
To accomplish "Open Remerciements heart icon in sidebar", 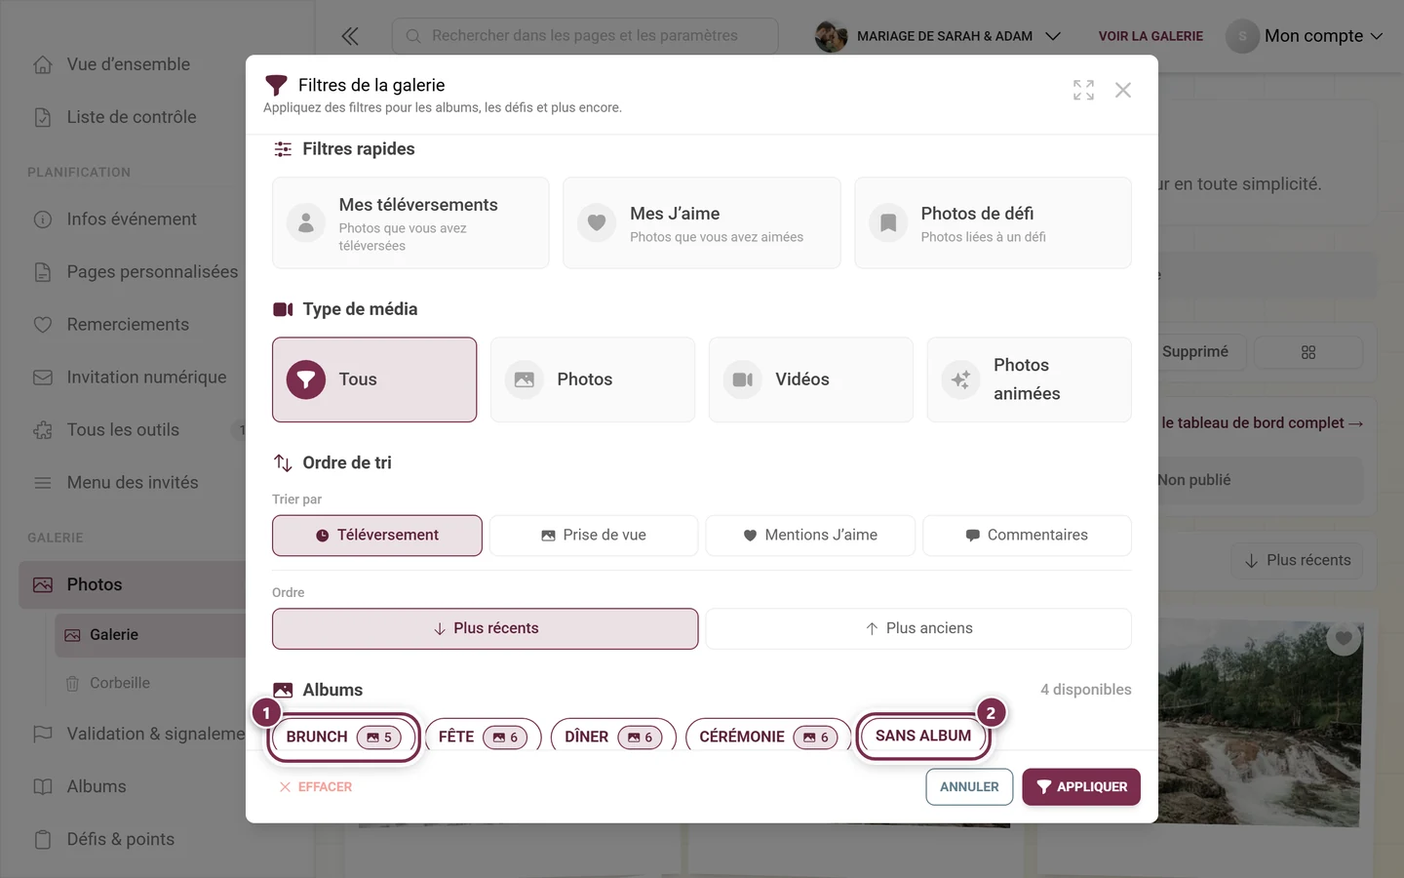I will click(43, 324).
